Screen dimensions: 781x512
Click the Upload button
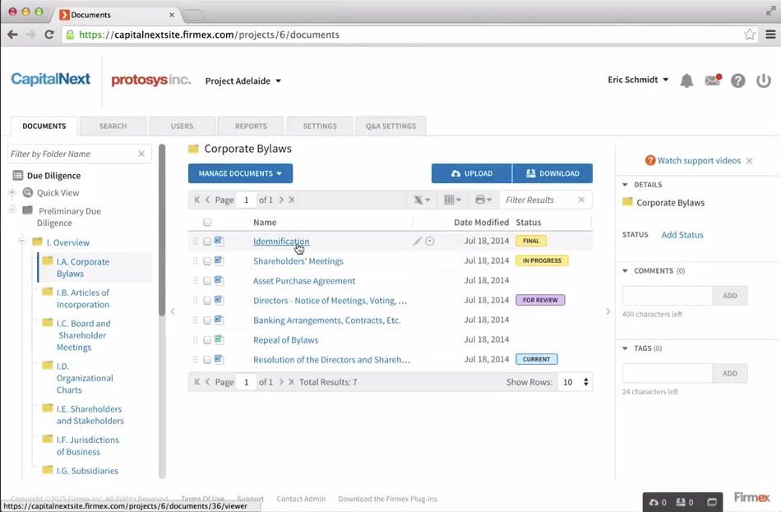(x=472, y=173)
